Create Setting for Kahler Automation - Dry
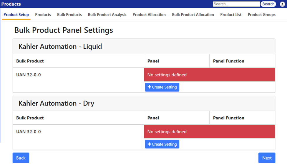 [162, 144]
